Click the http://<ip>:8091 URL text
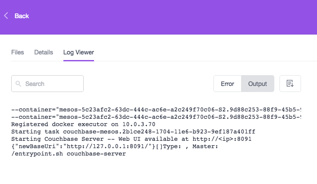This screenshot has height=184, width=317. click(x=222, y=139)
